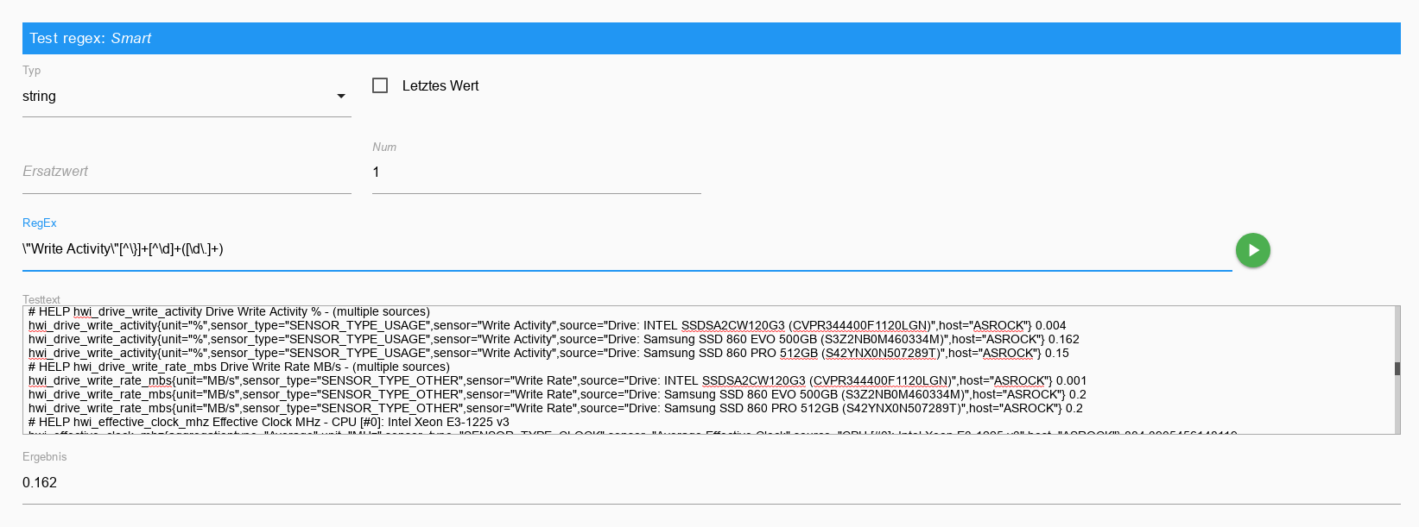The height and width of the screenshot is (527, 1419).
Task: Click the Ergebnis value 0.162
Action: [40, 482]
